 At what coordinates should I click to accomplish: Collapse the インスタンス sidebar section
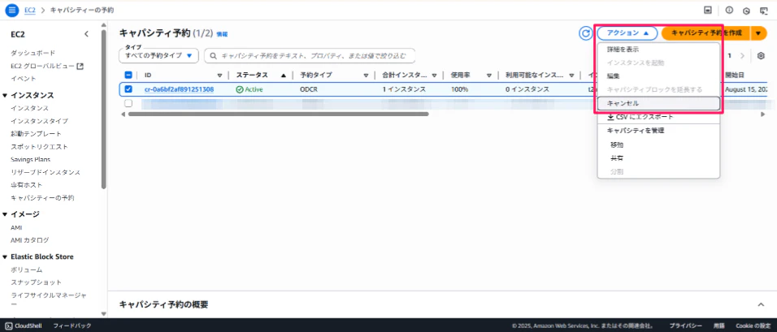(5, 96)
